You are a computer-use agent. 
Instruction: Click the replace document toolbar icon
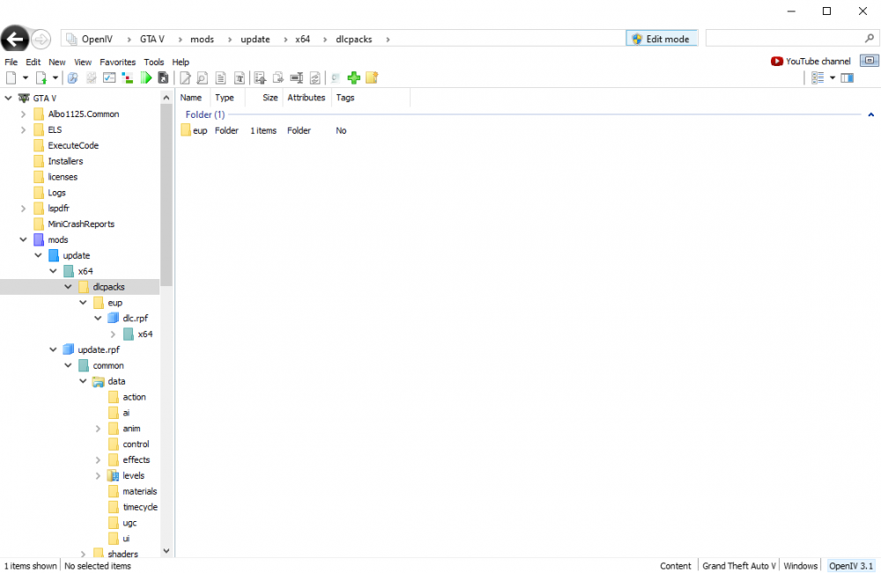coord(315,78)
